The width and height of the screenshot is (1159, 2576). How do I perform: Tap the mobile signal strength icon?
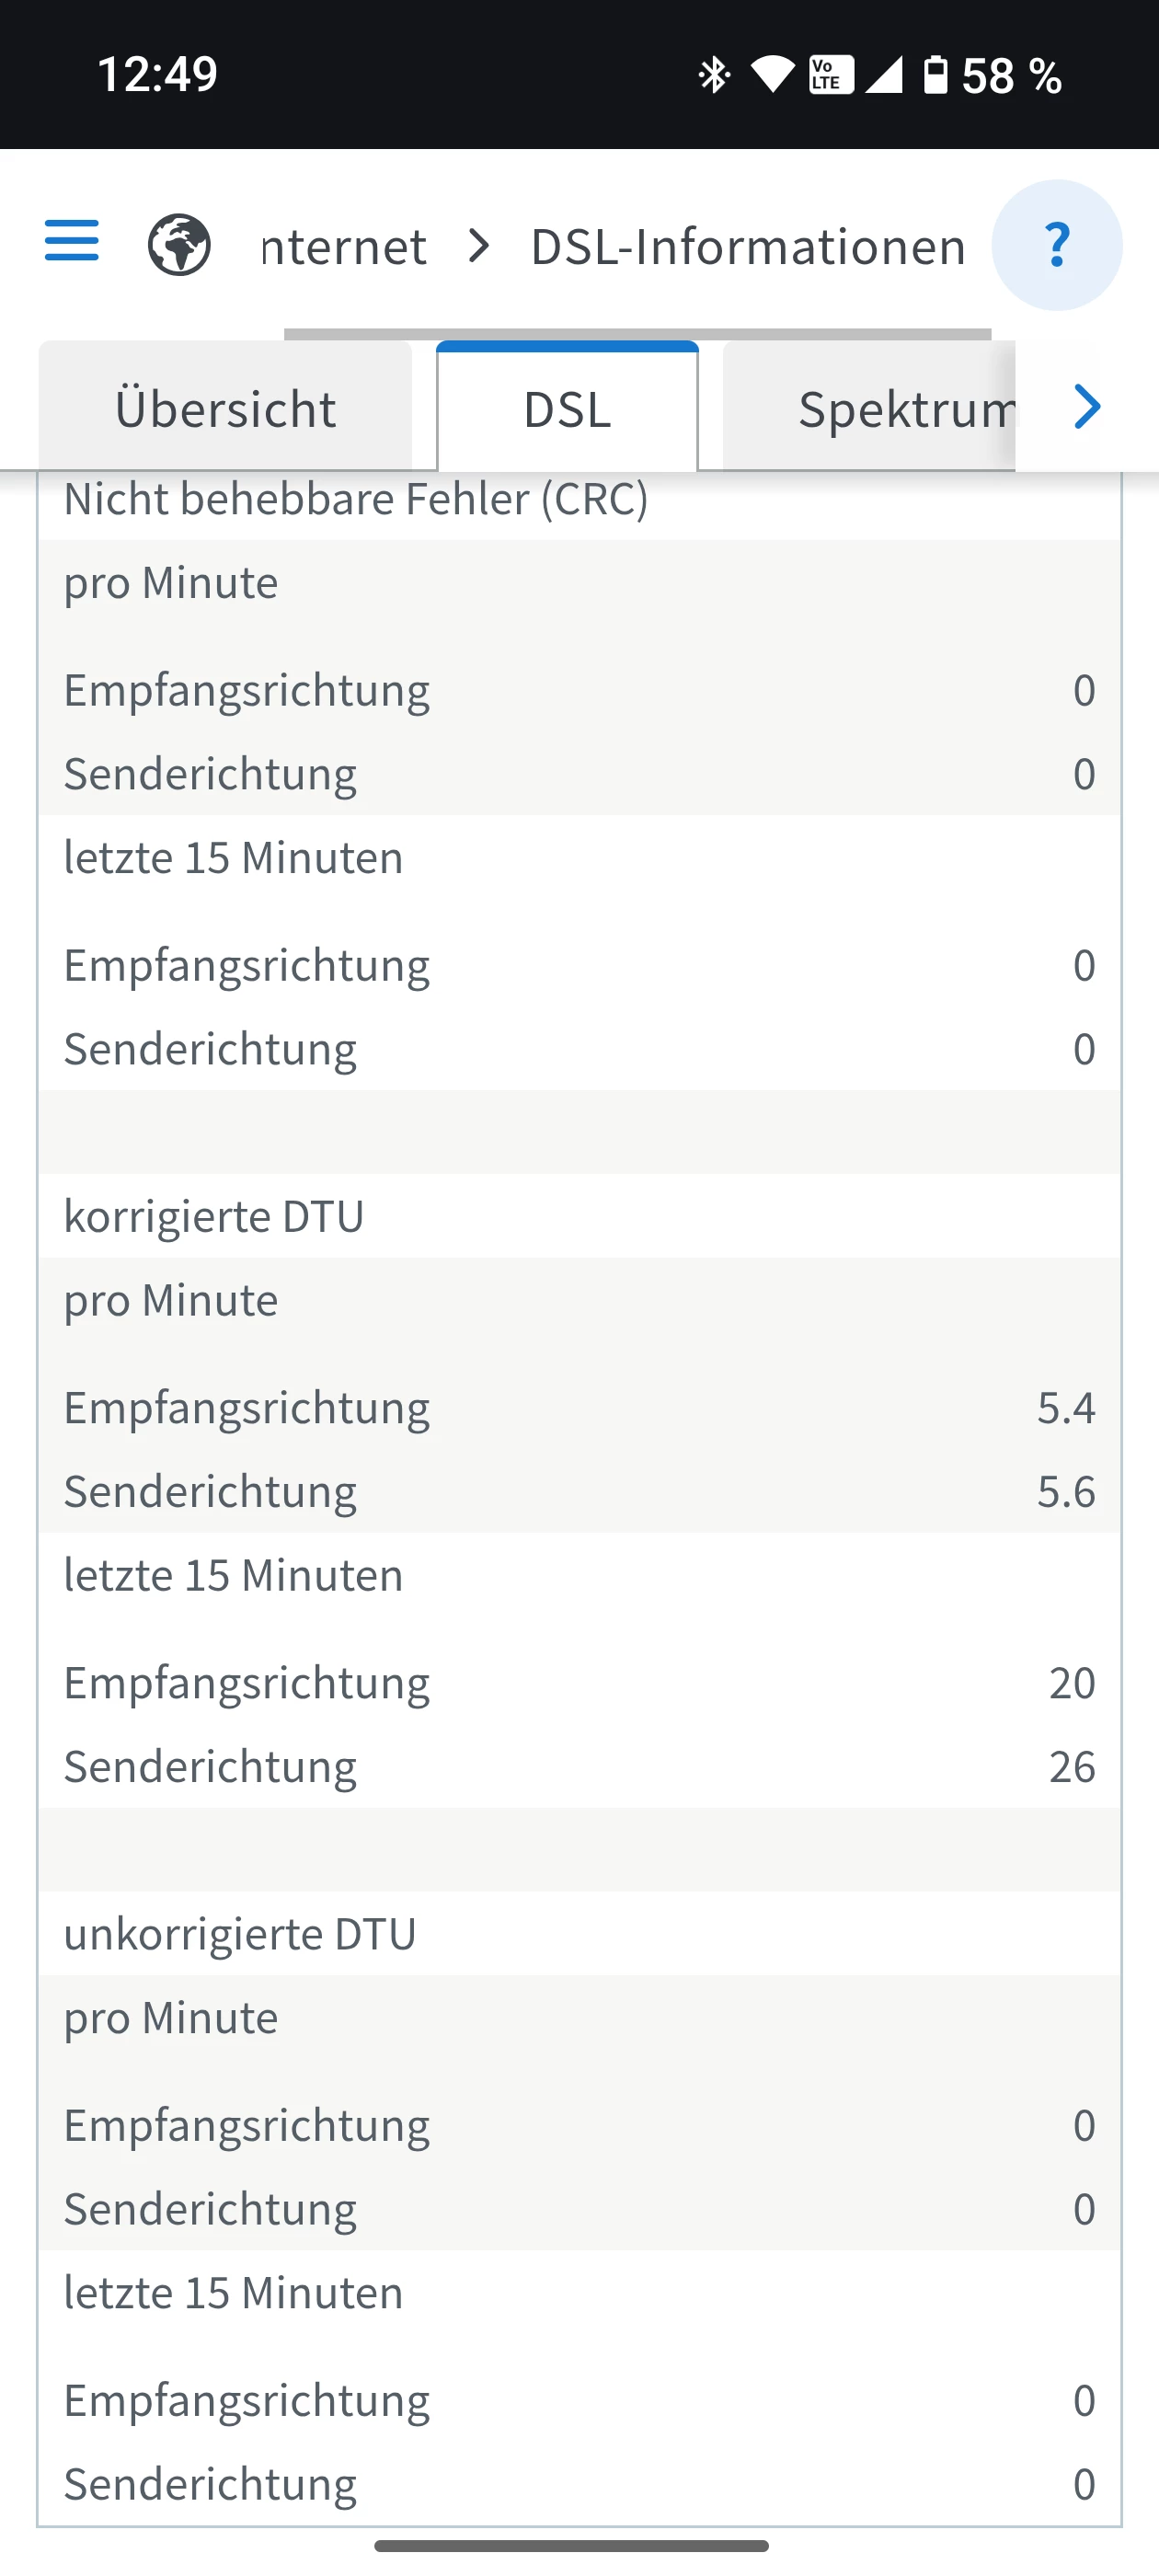pyautogui.click(x=884, y=75)
